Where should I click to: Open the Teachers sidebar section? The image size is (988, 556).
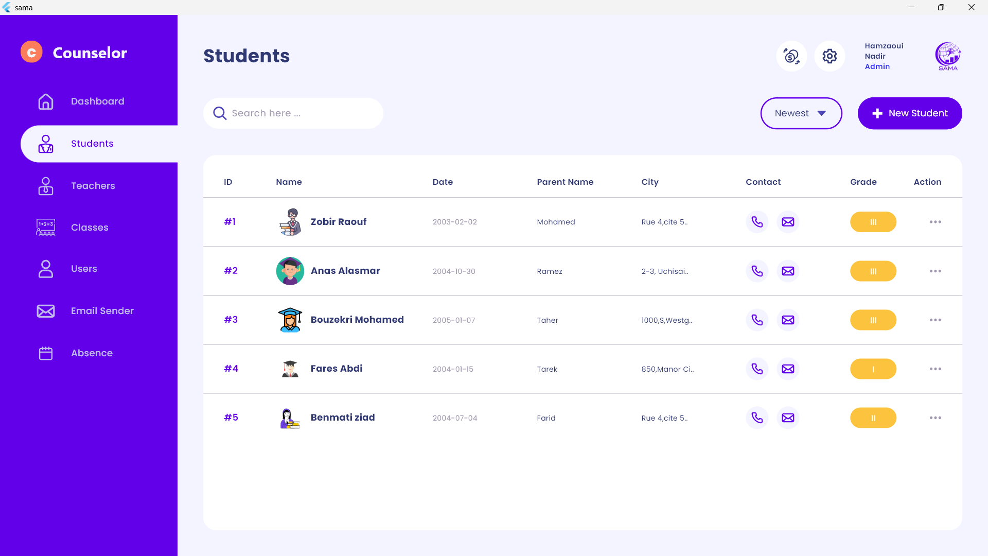(x=93, y=186)
